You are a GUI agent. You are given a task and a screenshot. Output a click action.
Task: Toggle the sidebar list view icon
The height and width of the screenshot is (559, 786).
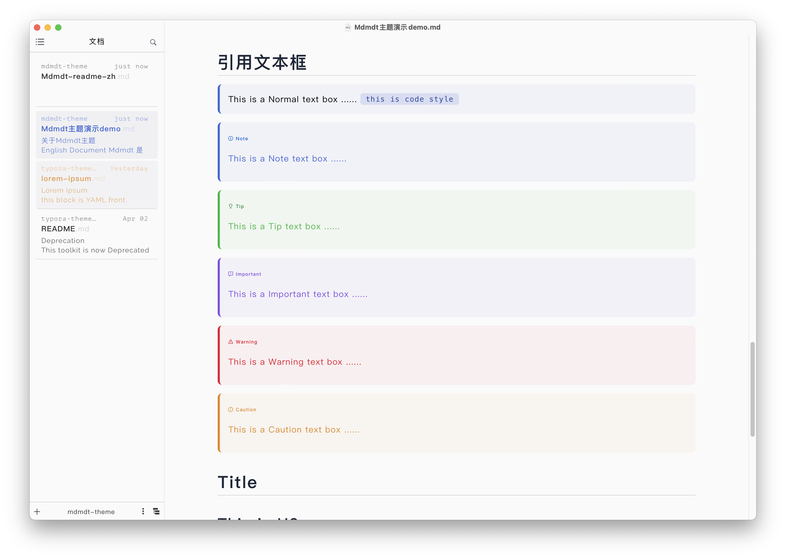(40, 42)
